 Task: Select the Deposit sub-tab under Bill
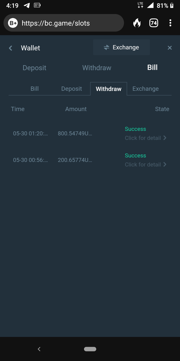point(71,89)
